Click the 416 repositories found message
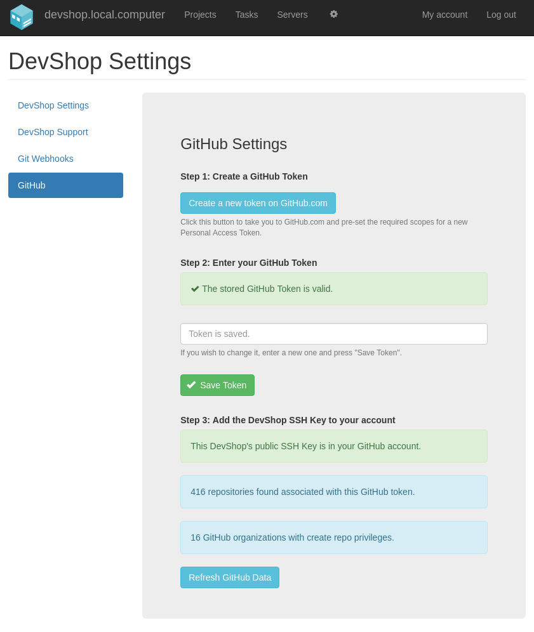Image resolution: width=534 pixels, height=632 pixels. [334, 492]
